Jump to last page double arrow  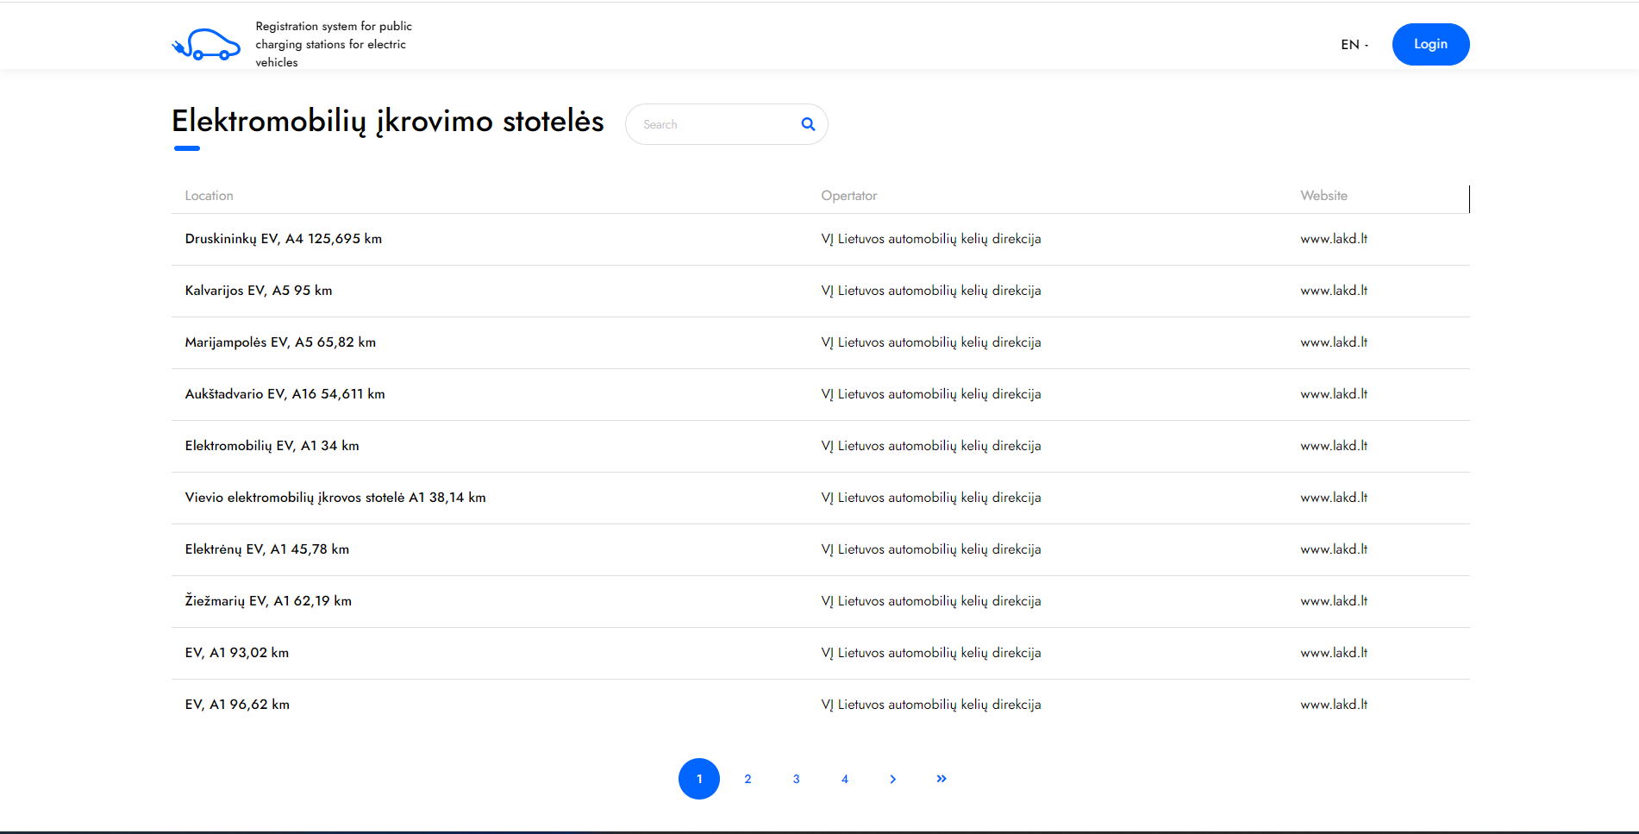click(x=941, y=779)
